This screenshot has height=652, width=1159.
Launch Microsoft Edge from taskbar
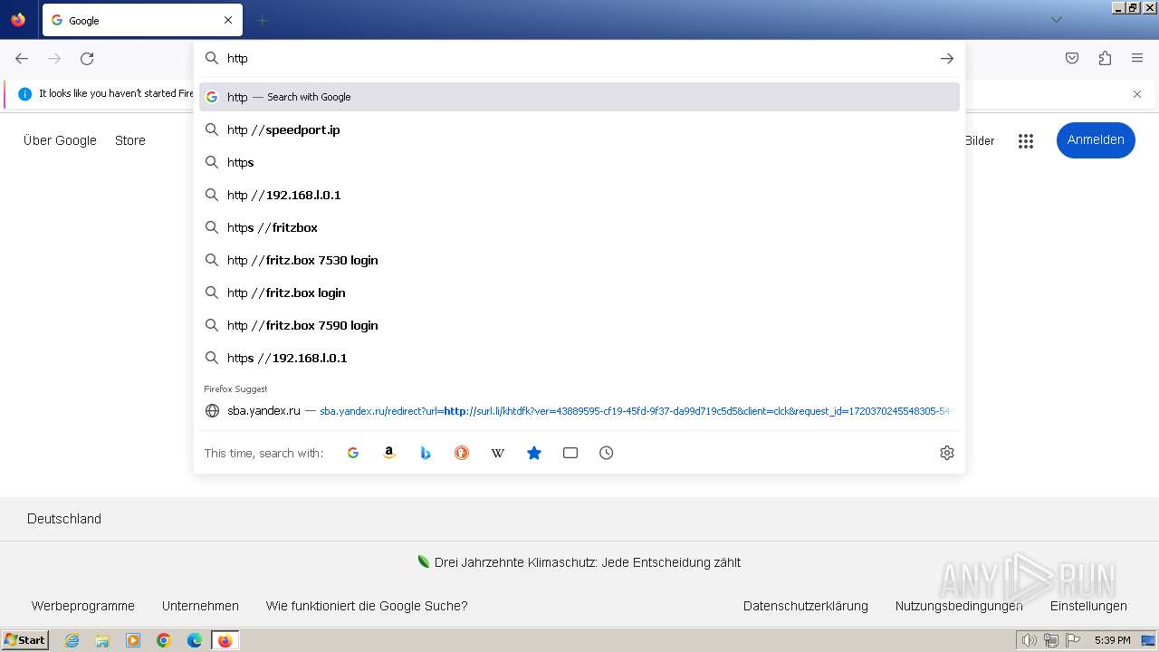(x=195, y=640)
